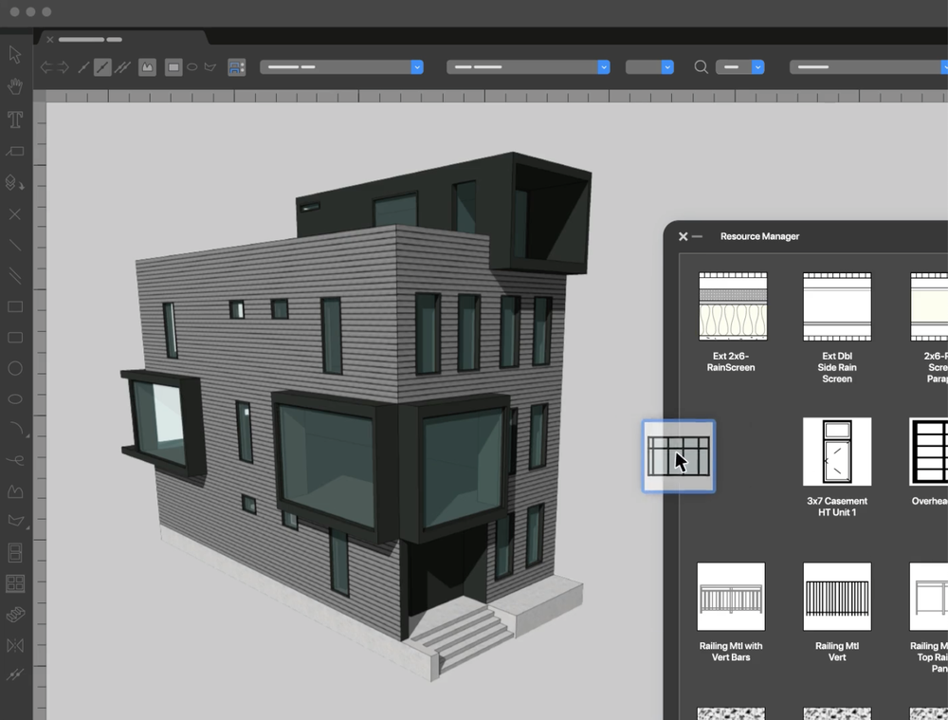Select the Double Line tool
Viewport: 948px width, 720px height.
(x=14, y=277)
